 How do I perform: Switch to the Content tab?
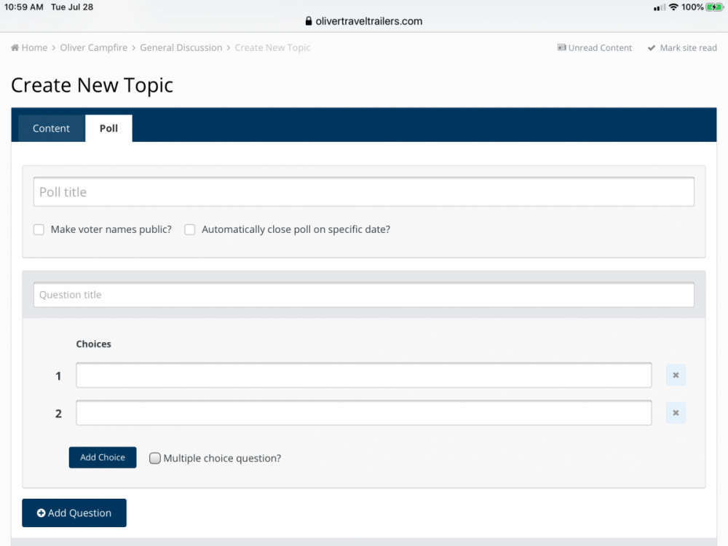pyautogui.click(x=51, y=128)
